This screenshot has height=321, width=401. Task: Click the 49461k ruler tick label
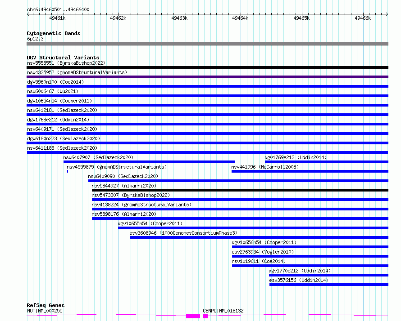[x=57, y=18]
